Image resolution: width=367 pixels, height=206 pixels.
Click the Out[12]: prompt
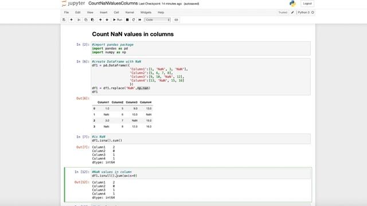click(x=82, y=182)
